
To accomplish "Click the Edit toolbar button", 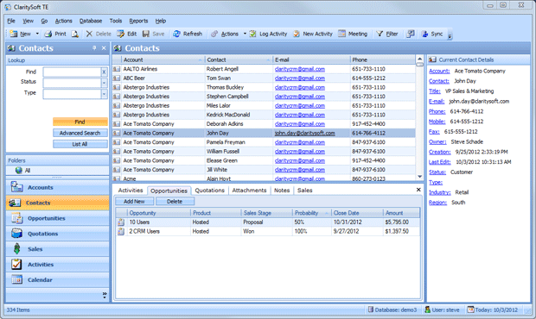I will click(126, 34).
